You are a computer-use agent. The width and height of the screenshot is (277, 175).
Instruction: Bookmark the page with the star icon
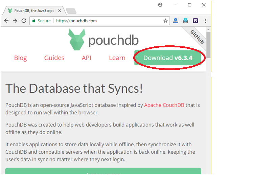pyautogui.click(x=165, y=21)
